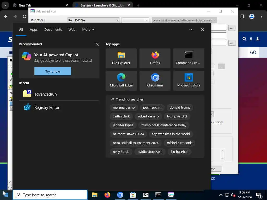267x200 pixels.
Task: Click the muted volume tray icon
Action: tap(233, 195)
